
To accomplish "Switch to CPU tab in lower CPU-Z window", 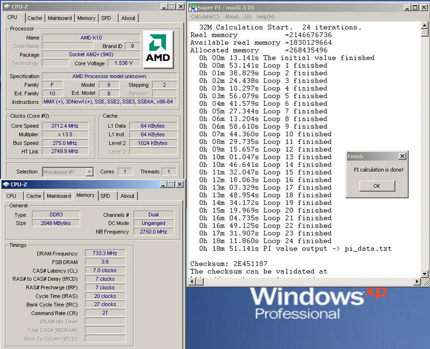I will coord(11,196).
